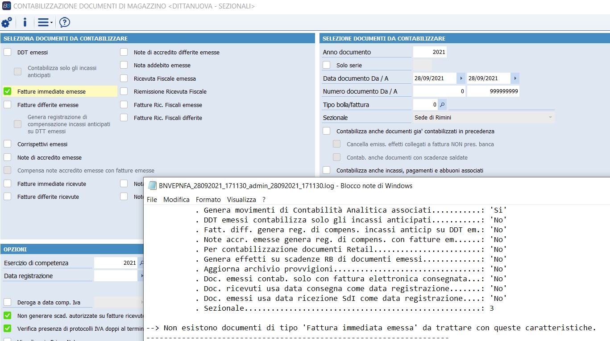Click the Blocco note window title bar

(x=377, y=186)
